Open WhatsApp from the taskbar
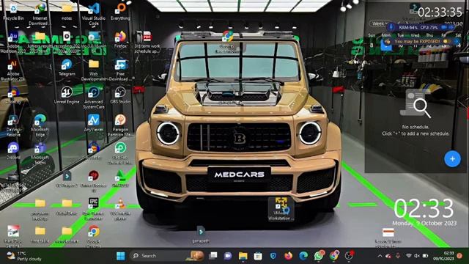This screenshot has height=264, width=469. (319, 255)
